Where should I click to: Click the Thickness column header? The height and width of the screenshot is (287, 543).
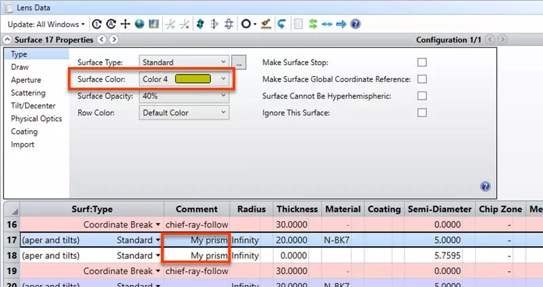[297, 209]
